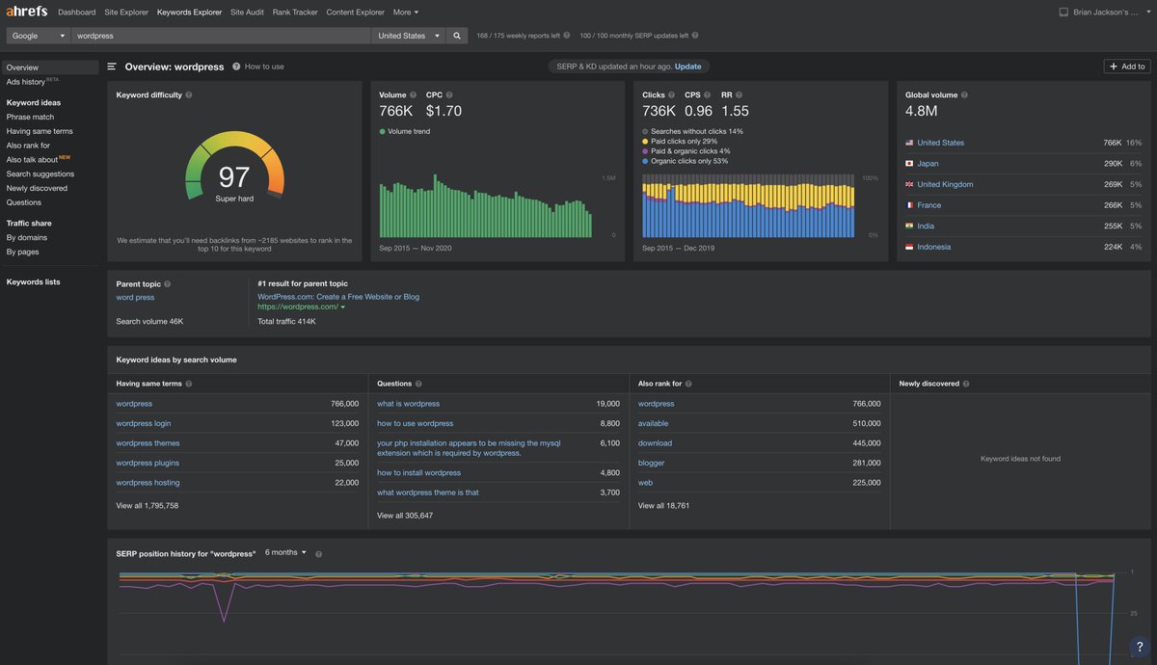Screen dimensions: 1157x665
Task: Click Keyword difficulty info icon
Action: point(189,95)
